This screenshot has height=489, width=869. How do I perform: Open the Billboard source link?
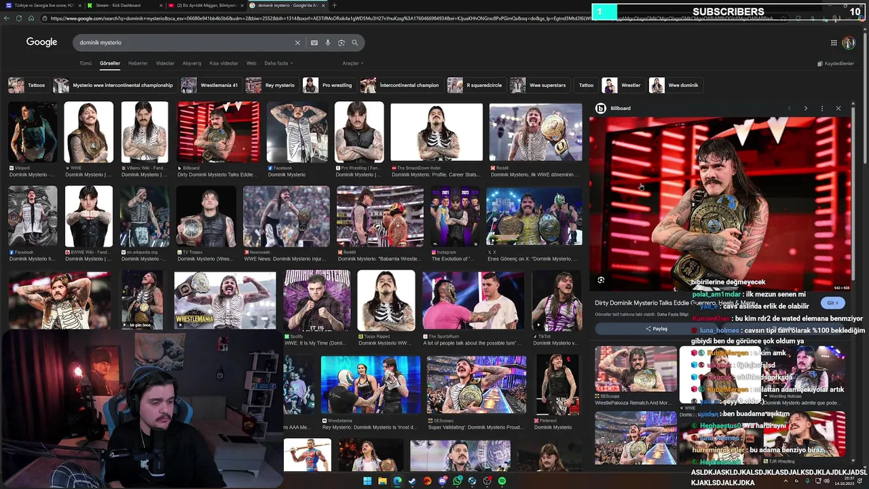(614, 109)
